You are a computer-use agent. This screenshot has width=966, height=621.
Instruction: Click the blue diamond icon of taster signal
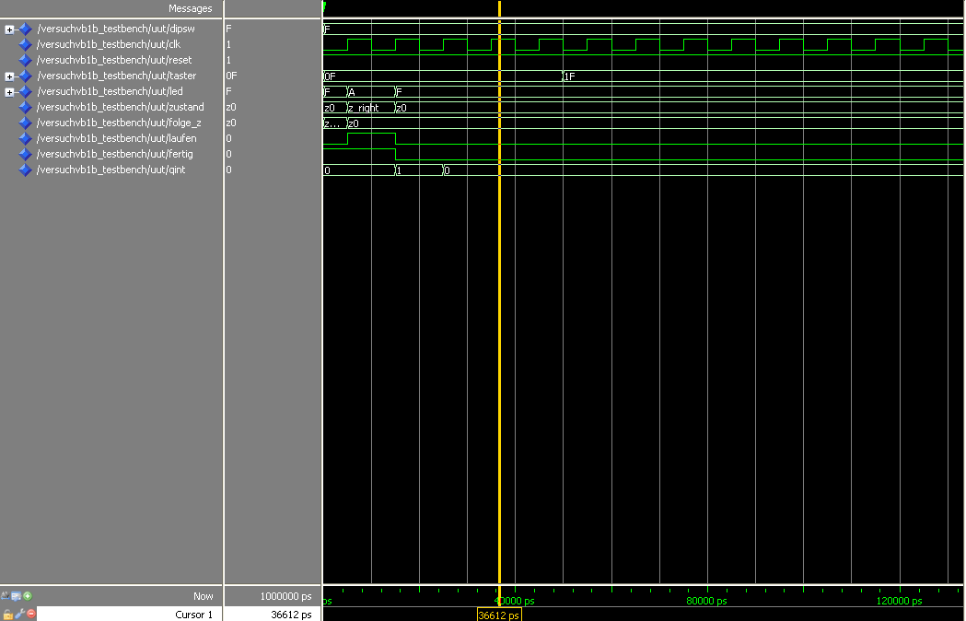25,76
